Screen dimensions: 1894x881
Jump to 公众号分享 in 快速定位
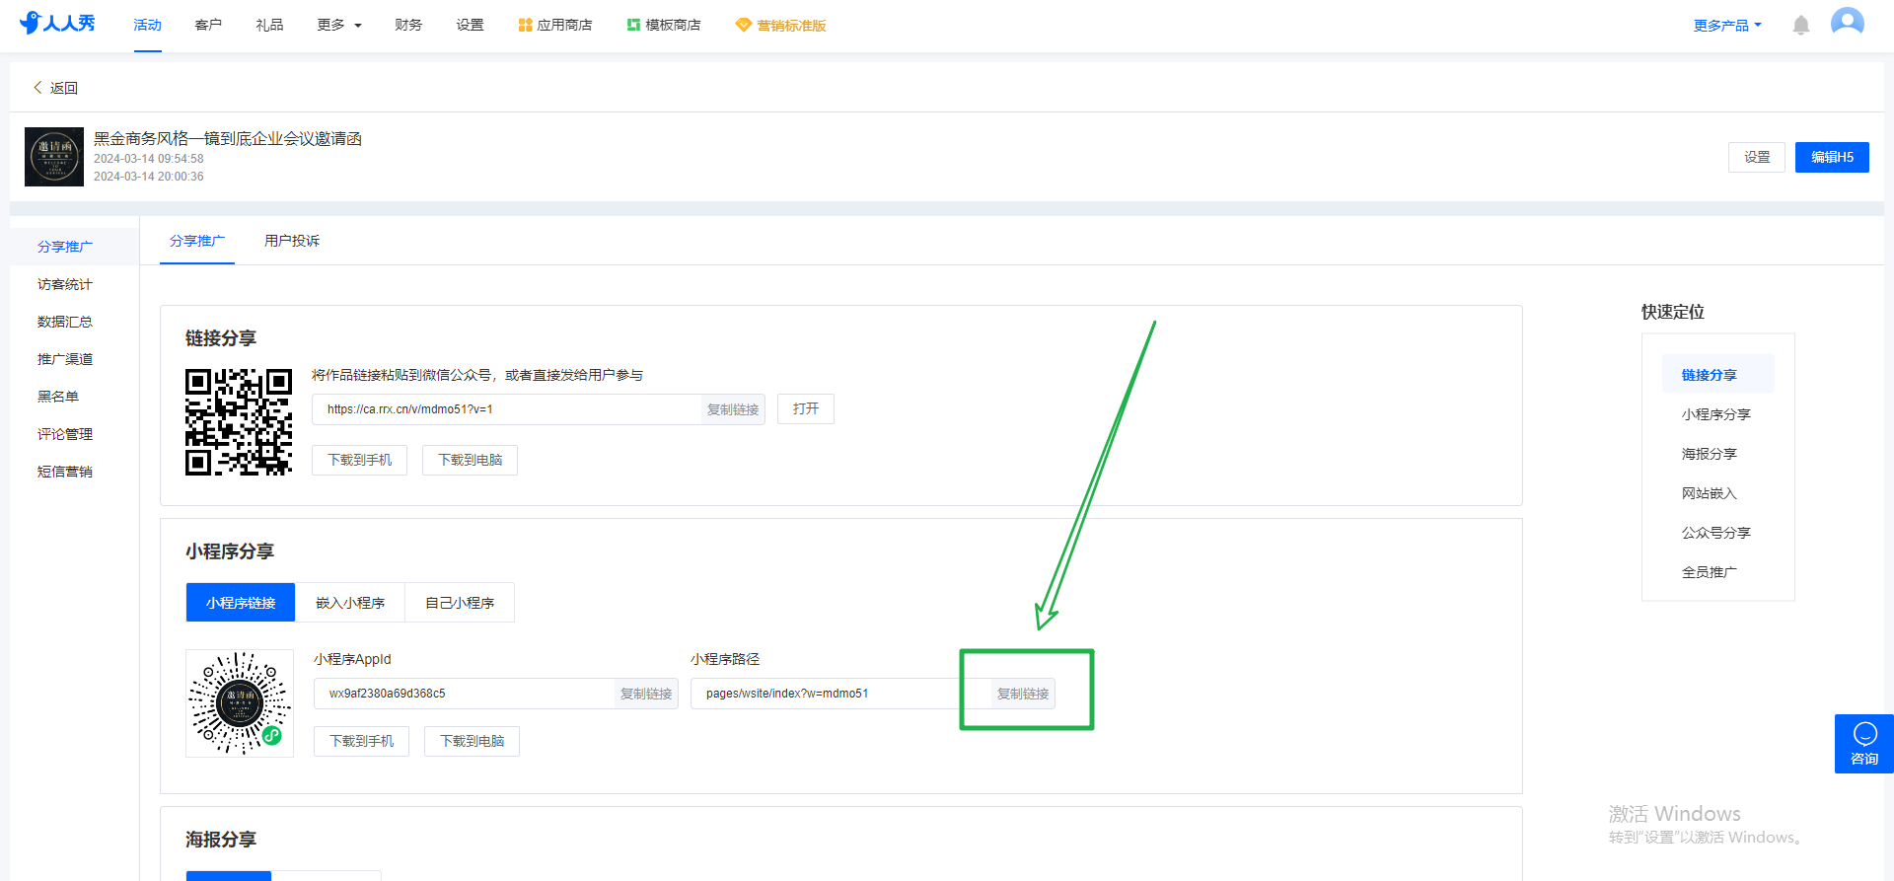click(x=1716, y=533)
